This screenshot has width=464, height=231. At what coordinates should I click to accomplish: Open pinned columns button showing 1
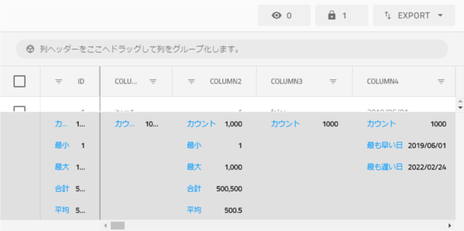point(342,16)
